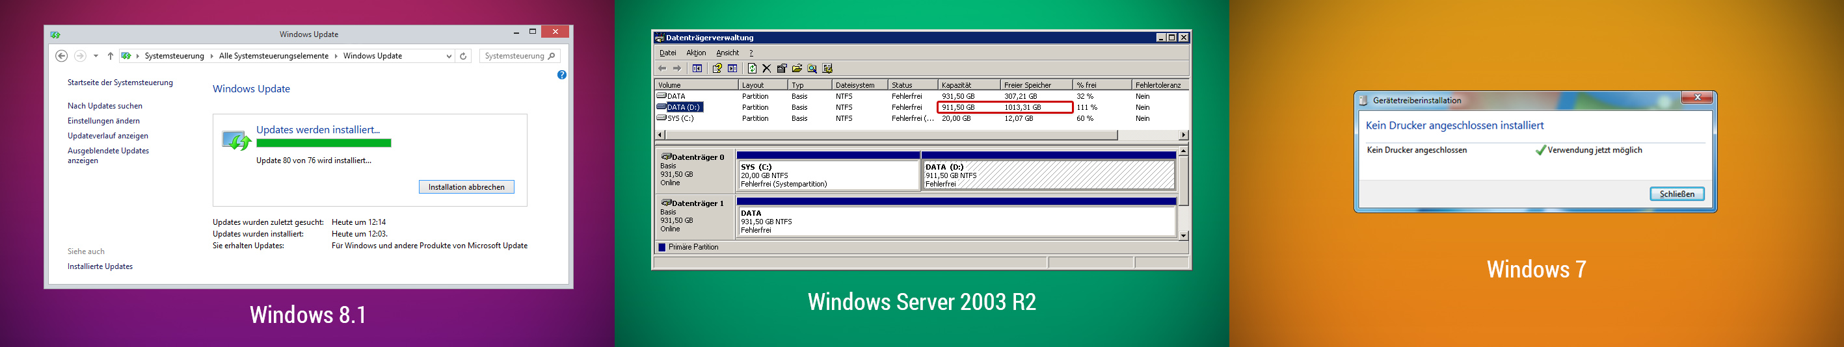Click the magnifier search toolbar icon in Datenträgerverwaltung
Image resolution: width=1844 pixels, height=347 pixels.
pos(812,69)
